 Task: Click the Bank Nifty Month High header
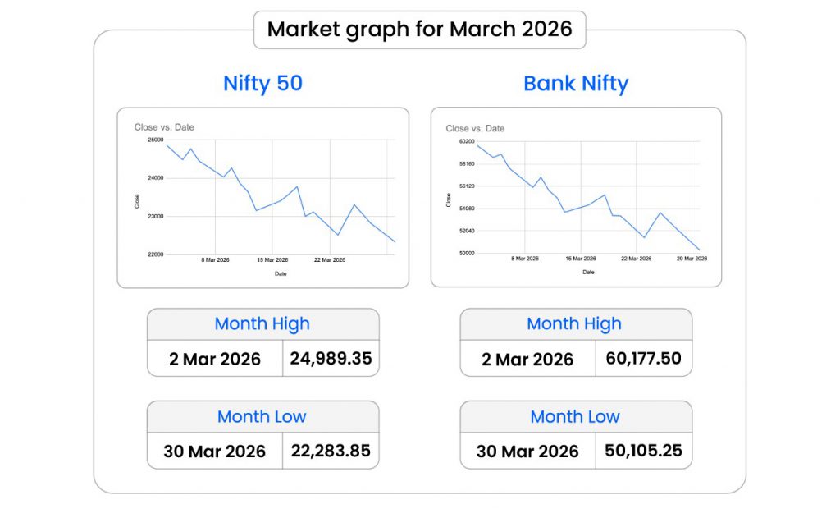click(574, 324)
